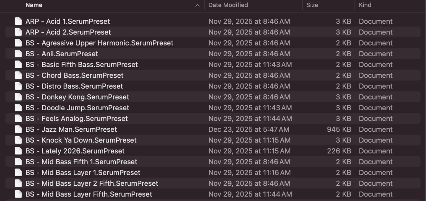Sort files by Date Modified column
This screenshot has width=426, height=201.
228,5
